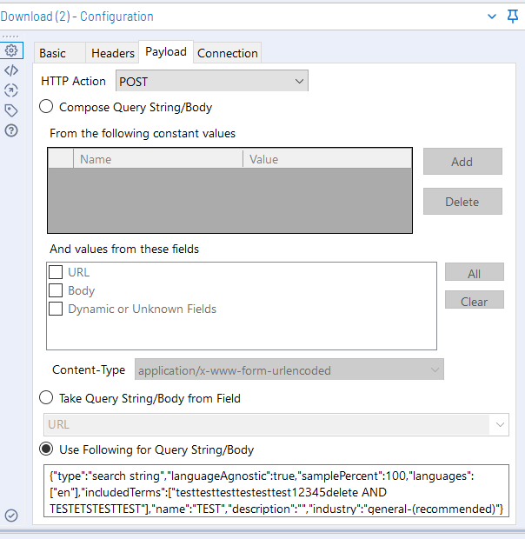
Task: Select Take Query String/Body from Field
Action: click(47, 398)
